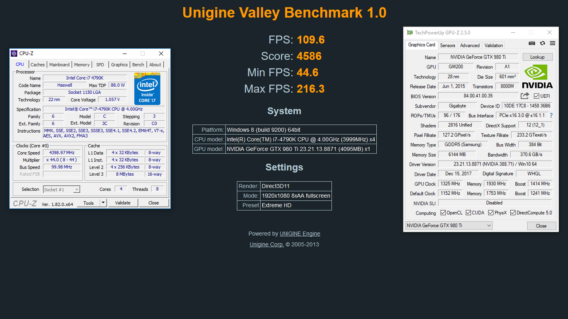Click the Bus Speed 99.98 MHz value
The width and height of the screenshot is (568, 319).
[62, 167]
